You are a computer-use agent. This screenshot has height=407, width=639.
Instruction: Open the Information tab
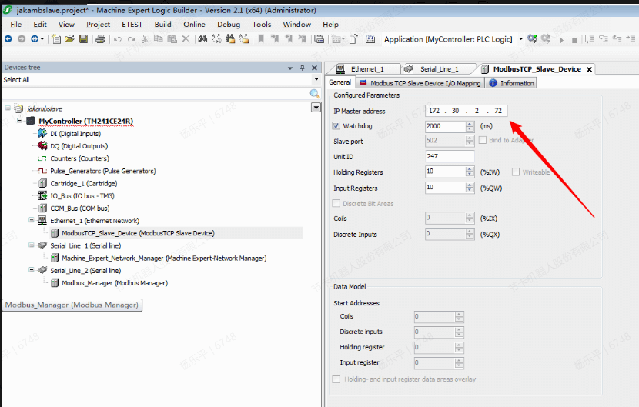point(516,83)
